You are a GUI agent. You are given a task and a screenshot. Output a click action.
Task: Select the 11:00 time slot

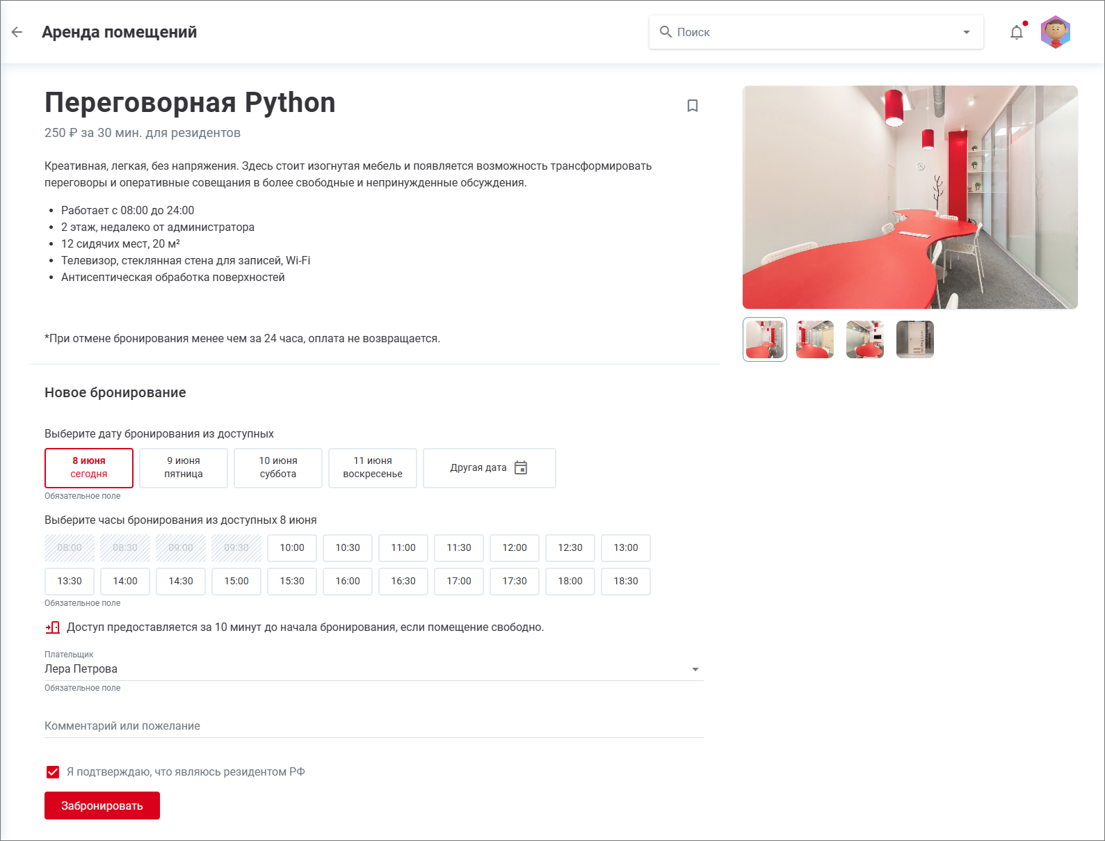coord(403,548)
